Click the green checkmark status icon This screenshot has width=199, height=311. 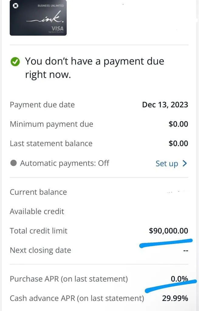click(x=15, y=62)
